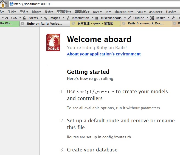Screen dimensions: 180x155
Task: Click the Home icon in the browser toolbar
Action: pos(3,4)
